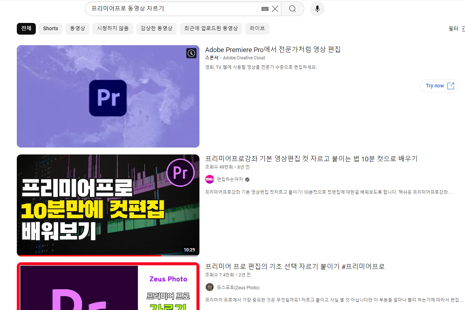Click the 편집하는여자 channel avatar
The width and height of the screenshot is (465, 310).
tap(210, 179)
